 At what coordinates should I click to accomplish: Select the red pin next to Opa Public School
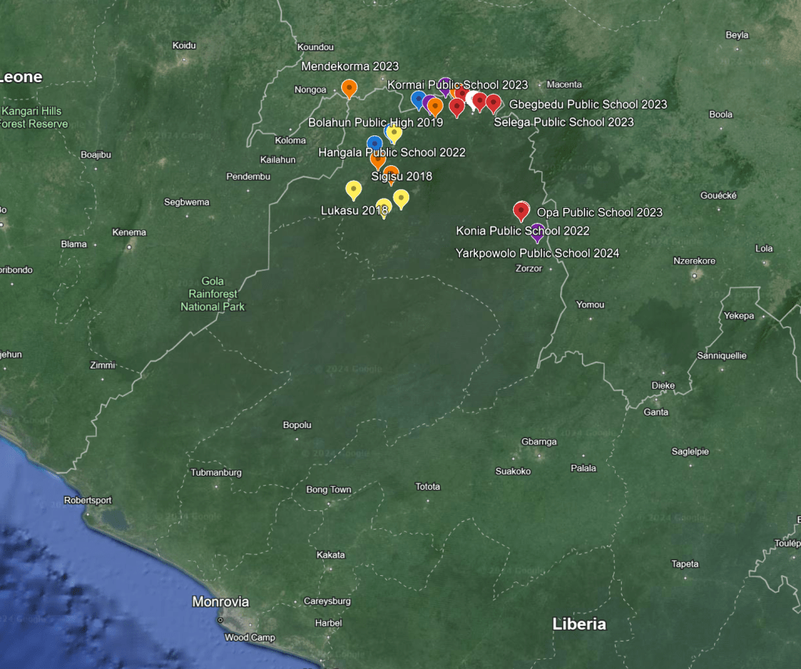[x=521, y=210]
